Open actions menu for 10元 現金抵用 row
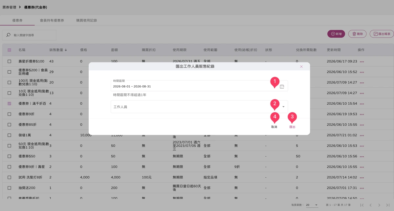The height and width of the screenshot is (211, 394). coord(362,93)
